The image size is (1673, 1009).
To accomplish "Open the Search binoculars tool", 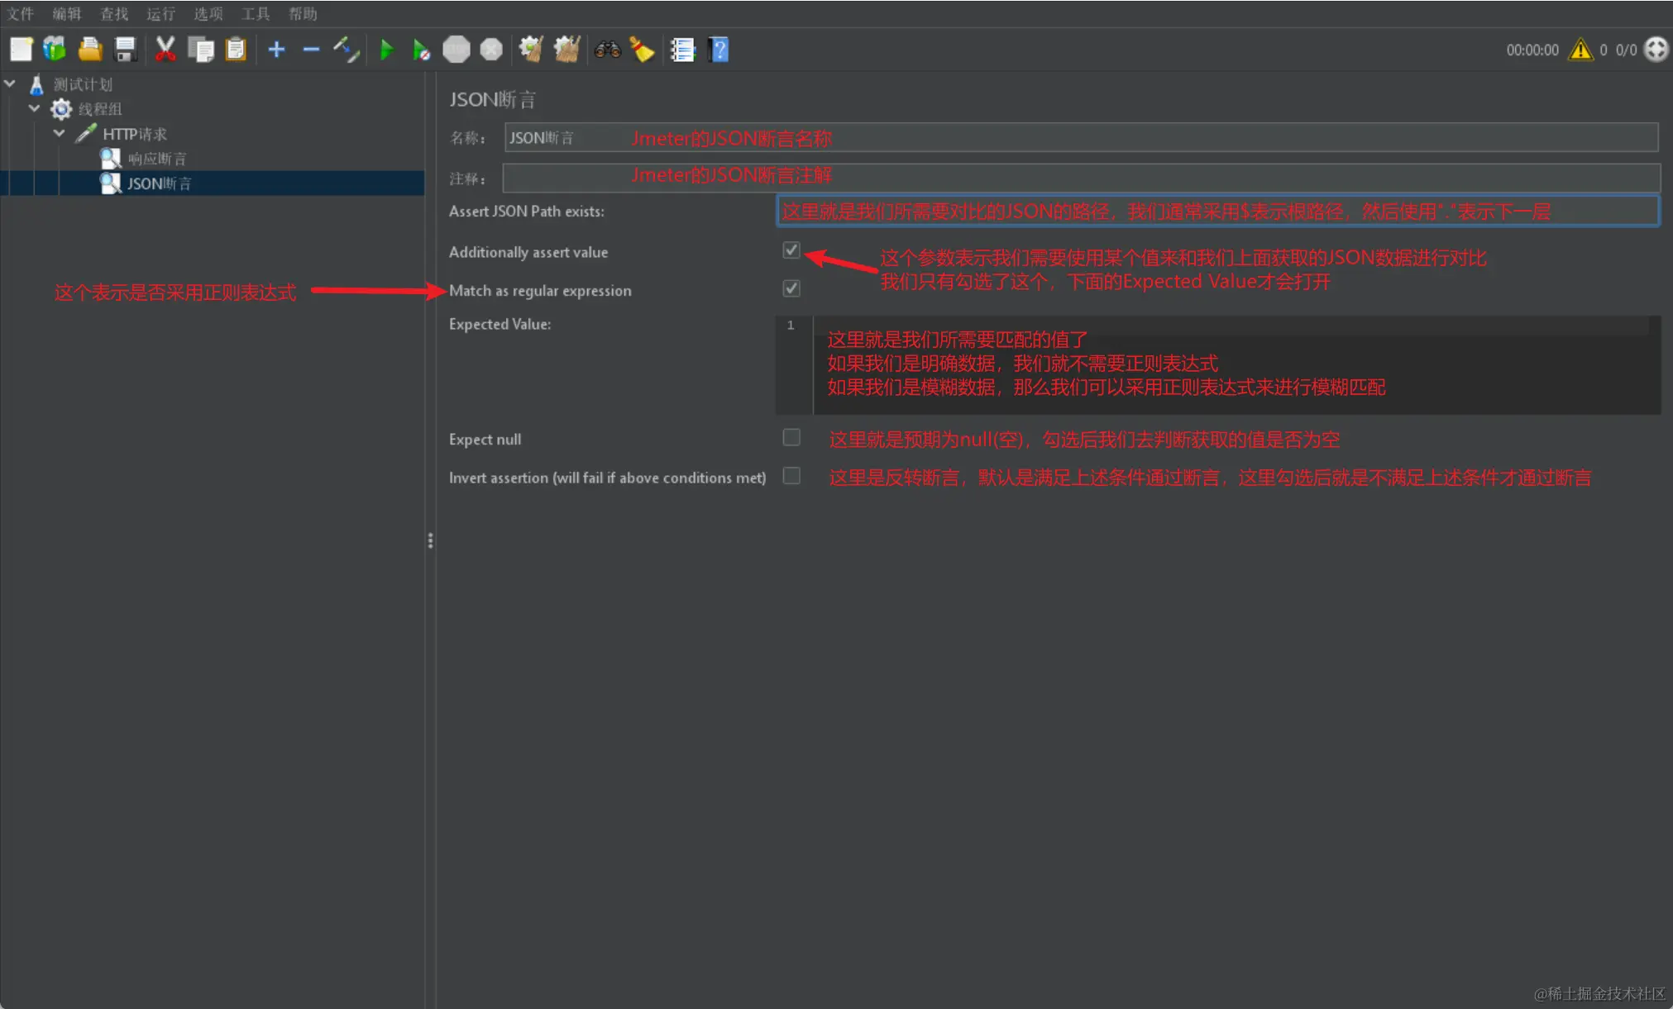I will click(607, 50).
